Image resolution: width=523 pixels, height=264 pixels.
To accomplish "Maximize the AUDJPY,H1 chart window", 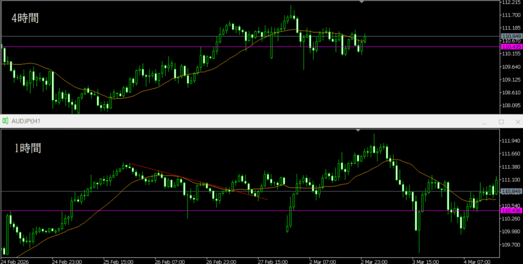I will point(501,122).
